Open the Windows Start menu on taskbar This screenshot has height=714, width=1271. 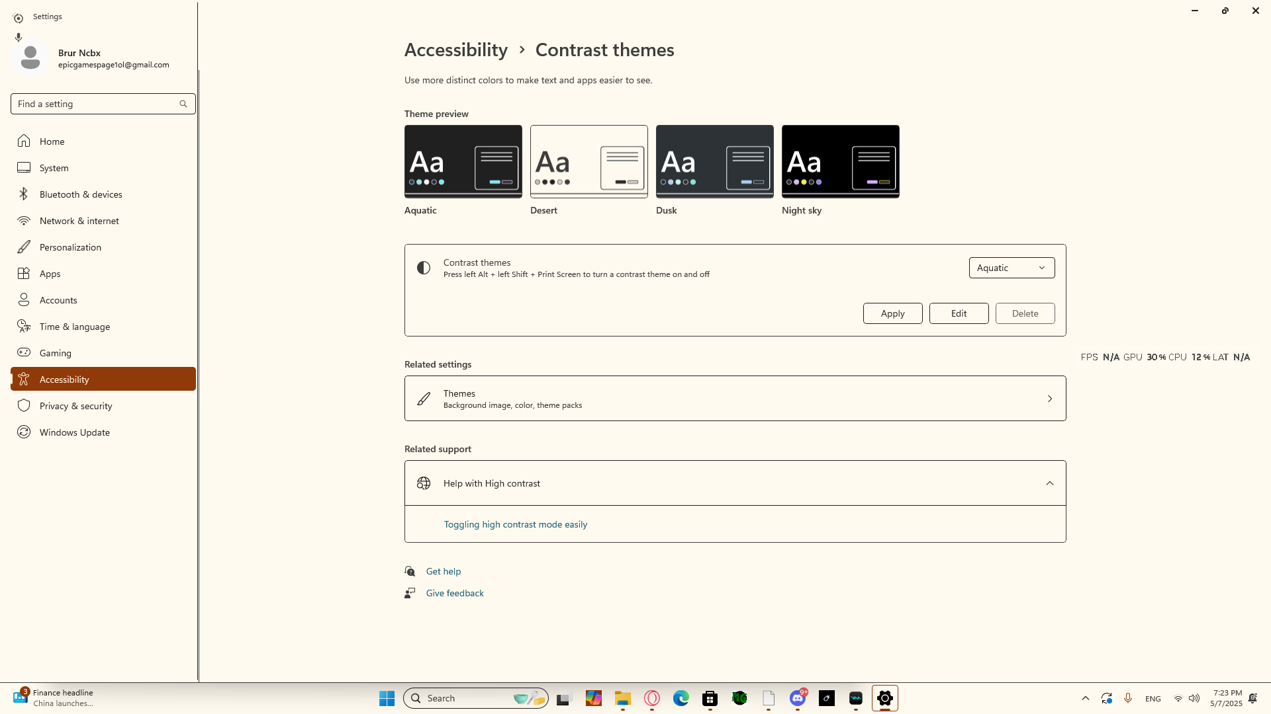click(x=387, y=698)
